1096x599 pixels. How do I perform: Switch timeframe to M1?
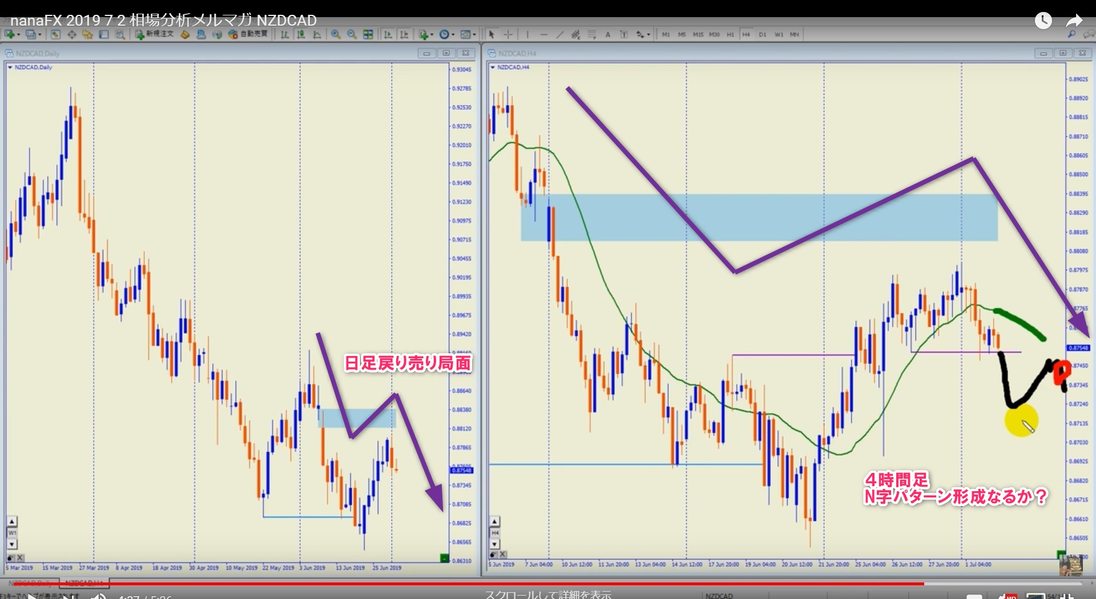tap(666, 35)
